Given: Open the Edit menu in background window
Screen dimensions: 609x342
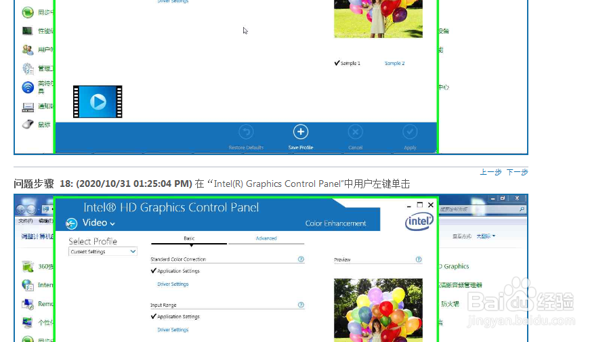Looking at the screenshot, I should pos(45,221).
